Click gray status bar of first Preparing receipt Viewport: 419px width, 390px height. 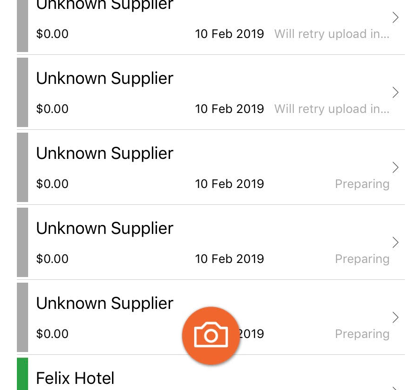pyautogui.click(x=22, y=167)
